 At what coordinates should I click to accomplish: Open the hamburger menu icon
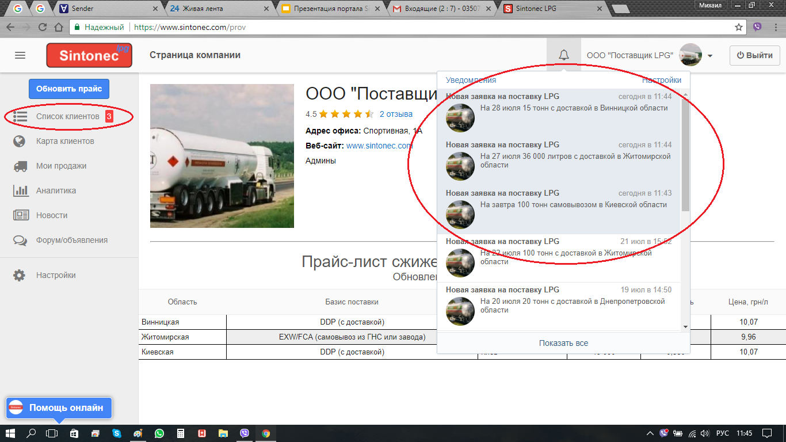[20, 55]
